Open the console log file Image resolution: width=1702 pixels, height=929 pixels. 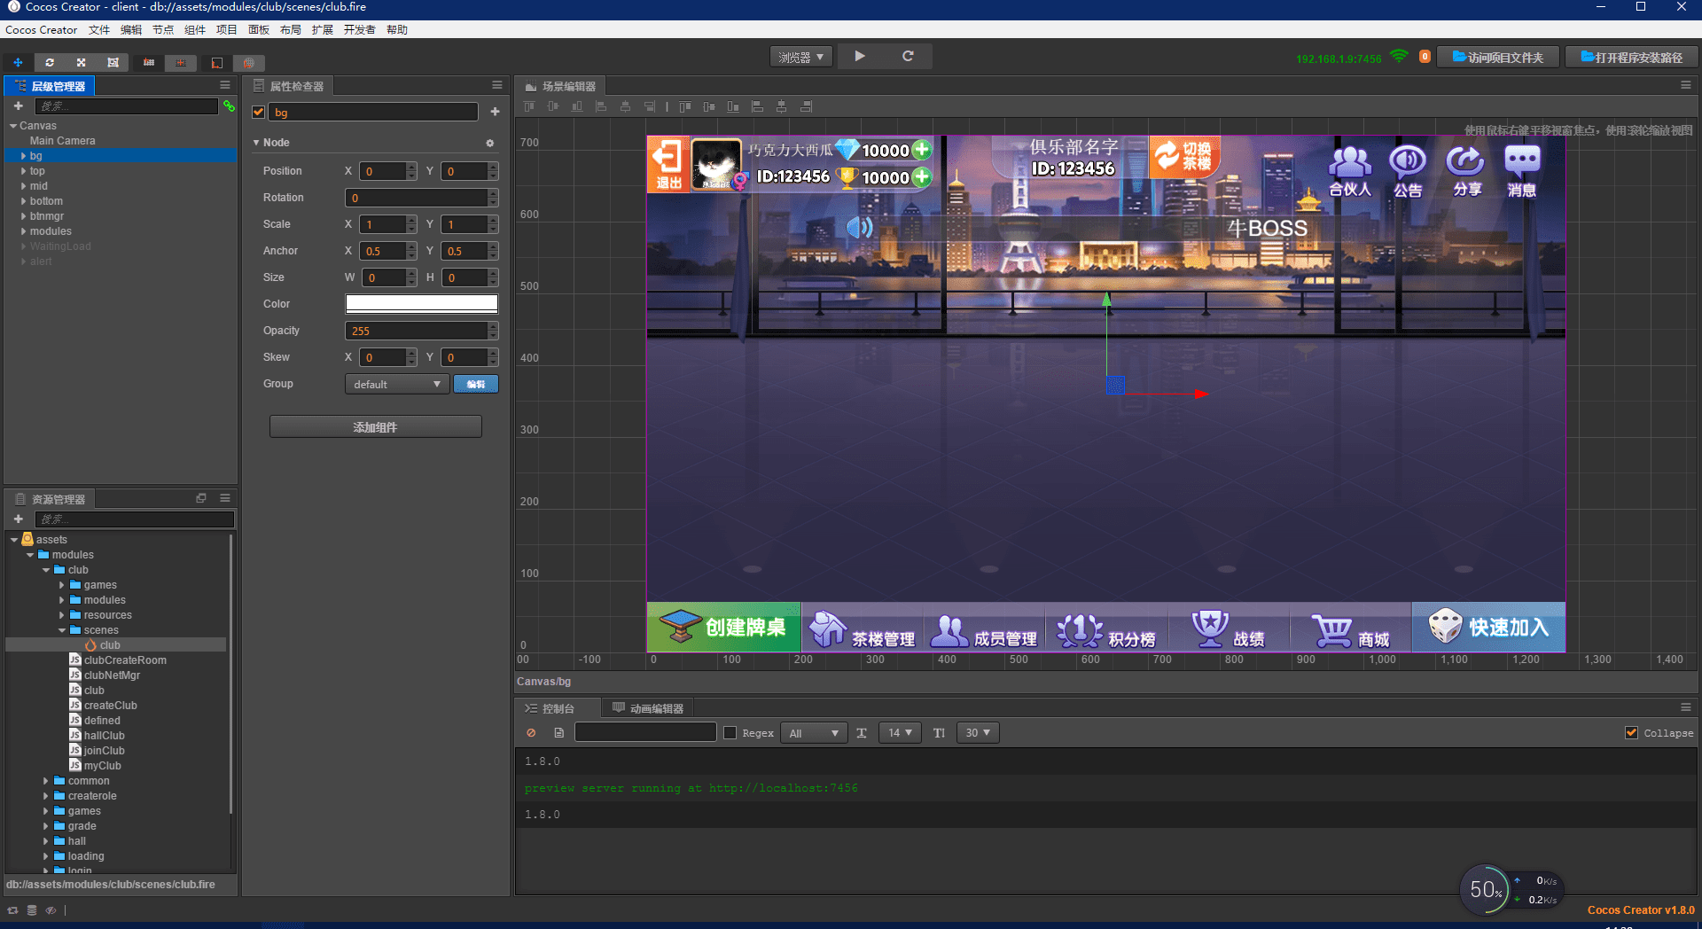click(558, 733)
